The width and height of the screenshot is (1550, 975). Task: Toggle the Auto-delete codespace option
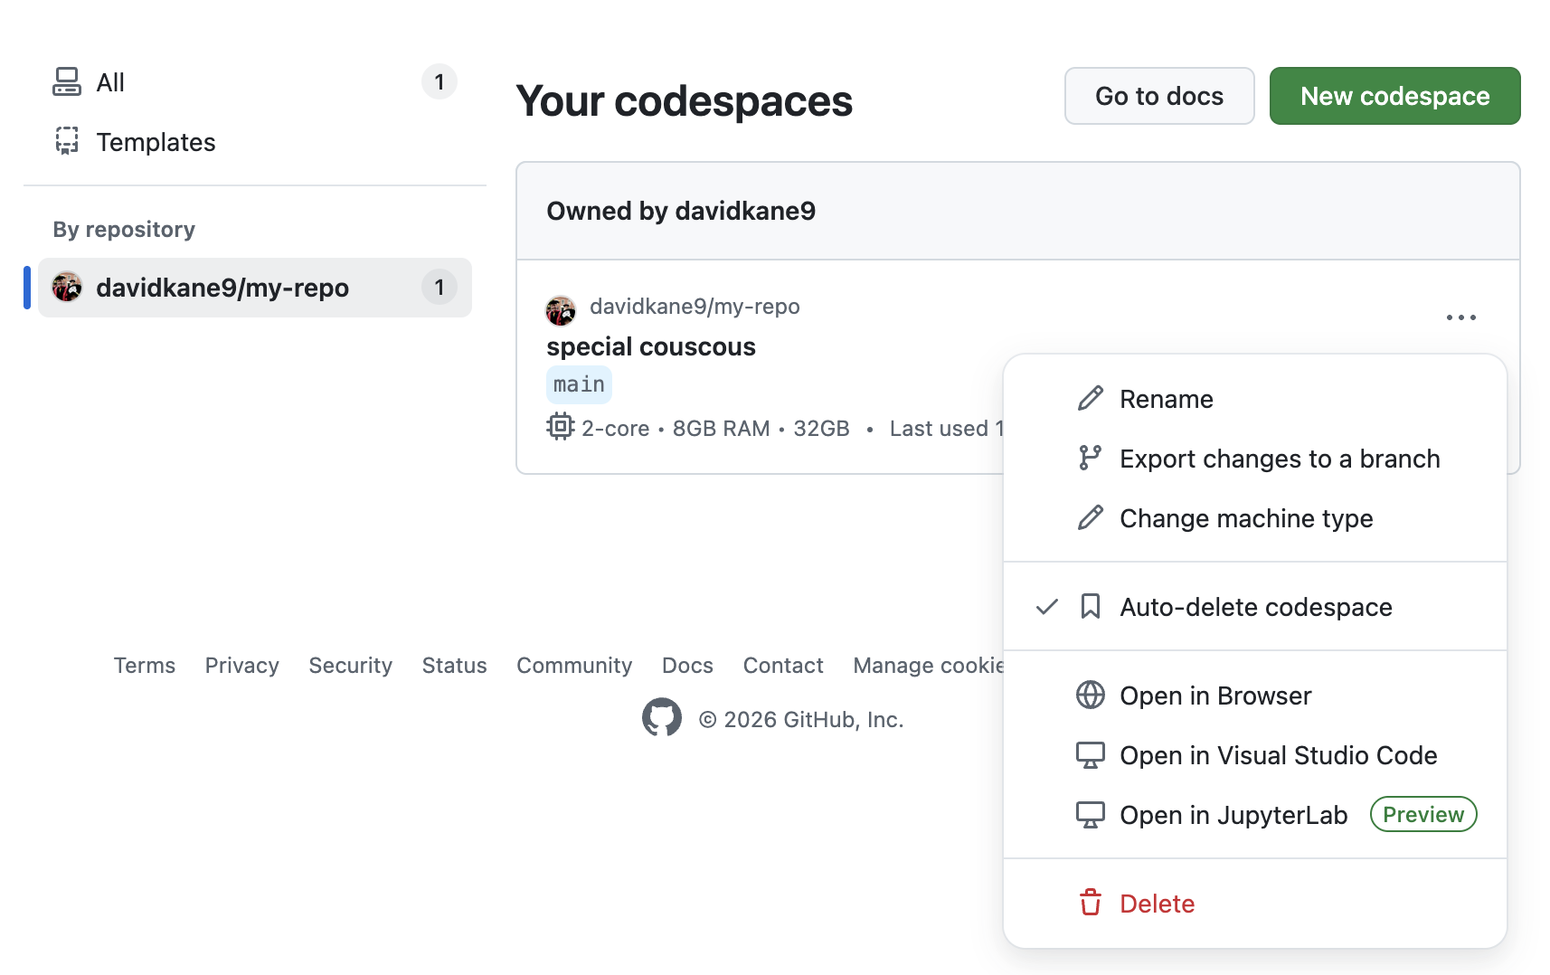tap(1255, 607)
